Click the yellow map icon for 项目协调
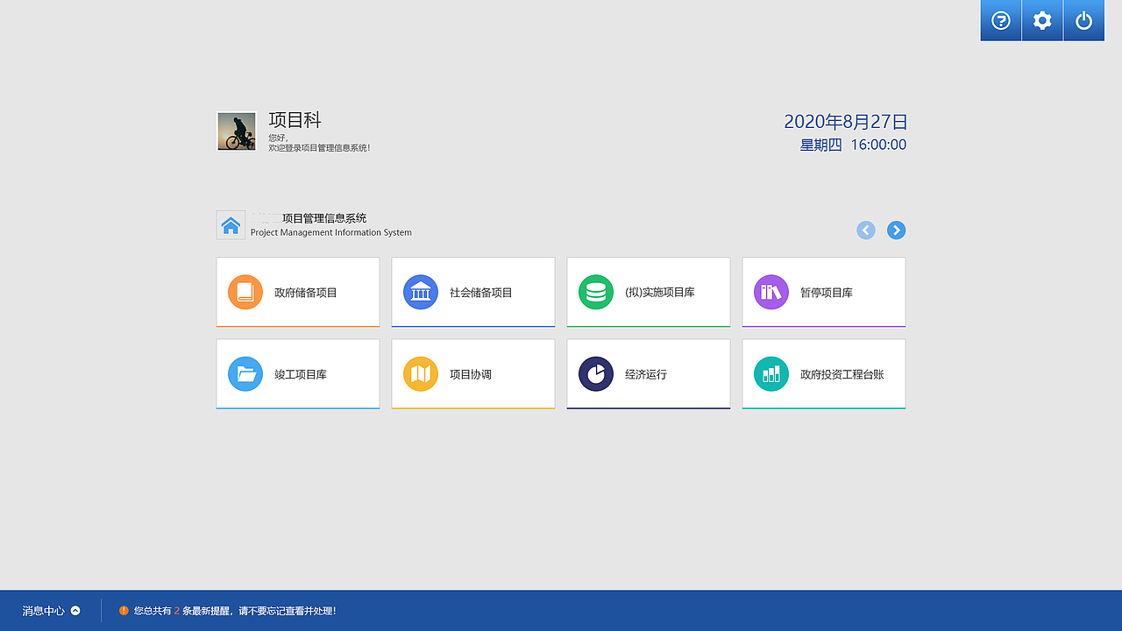Viewport: 1122px width, 631px height. (x=421, y=374)
